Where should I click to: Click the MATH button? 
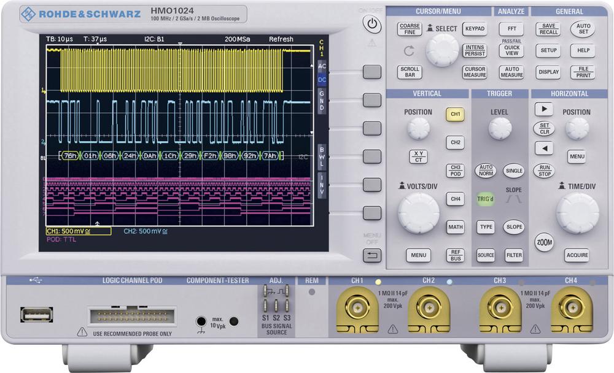(456, 227)
